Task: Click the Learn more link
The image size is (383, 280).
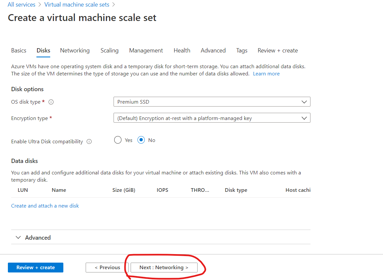Action: pyautogui.click(x=266, y=73)
